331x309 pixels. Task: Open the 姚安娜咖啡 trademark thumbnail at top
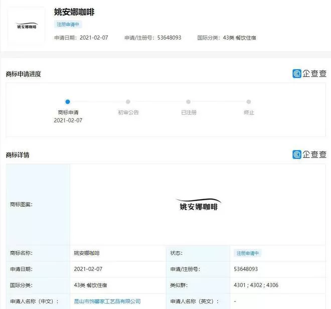[x=27, y=26]
